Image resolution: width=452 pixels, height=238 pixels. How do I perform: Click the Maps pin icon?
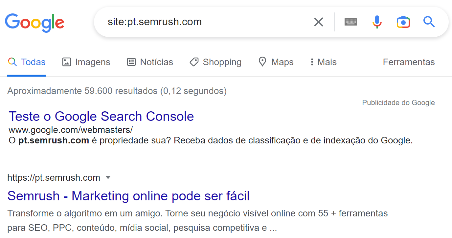click(262, 62)
